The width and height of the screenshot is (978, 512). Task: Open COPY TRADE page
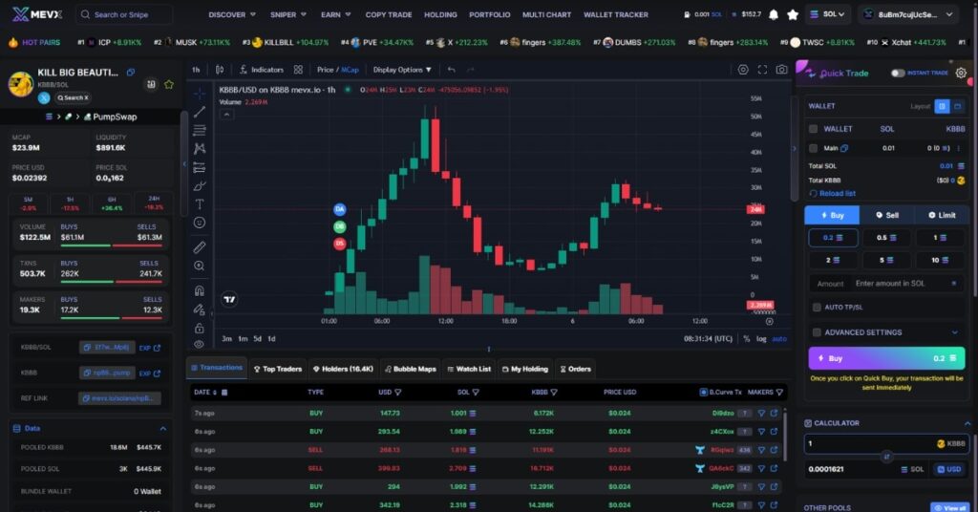coord(389,14)
